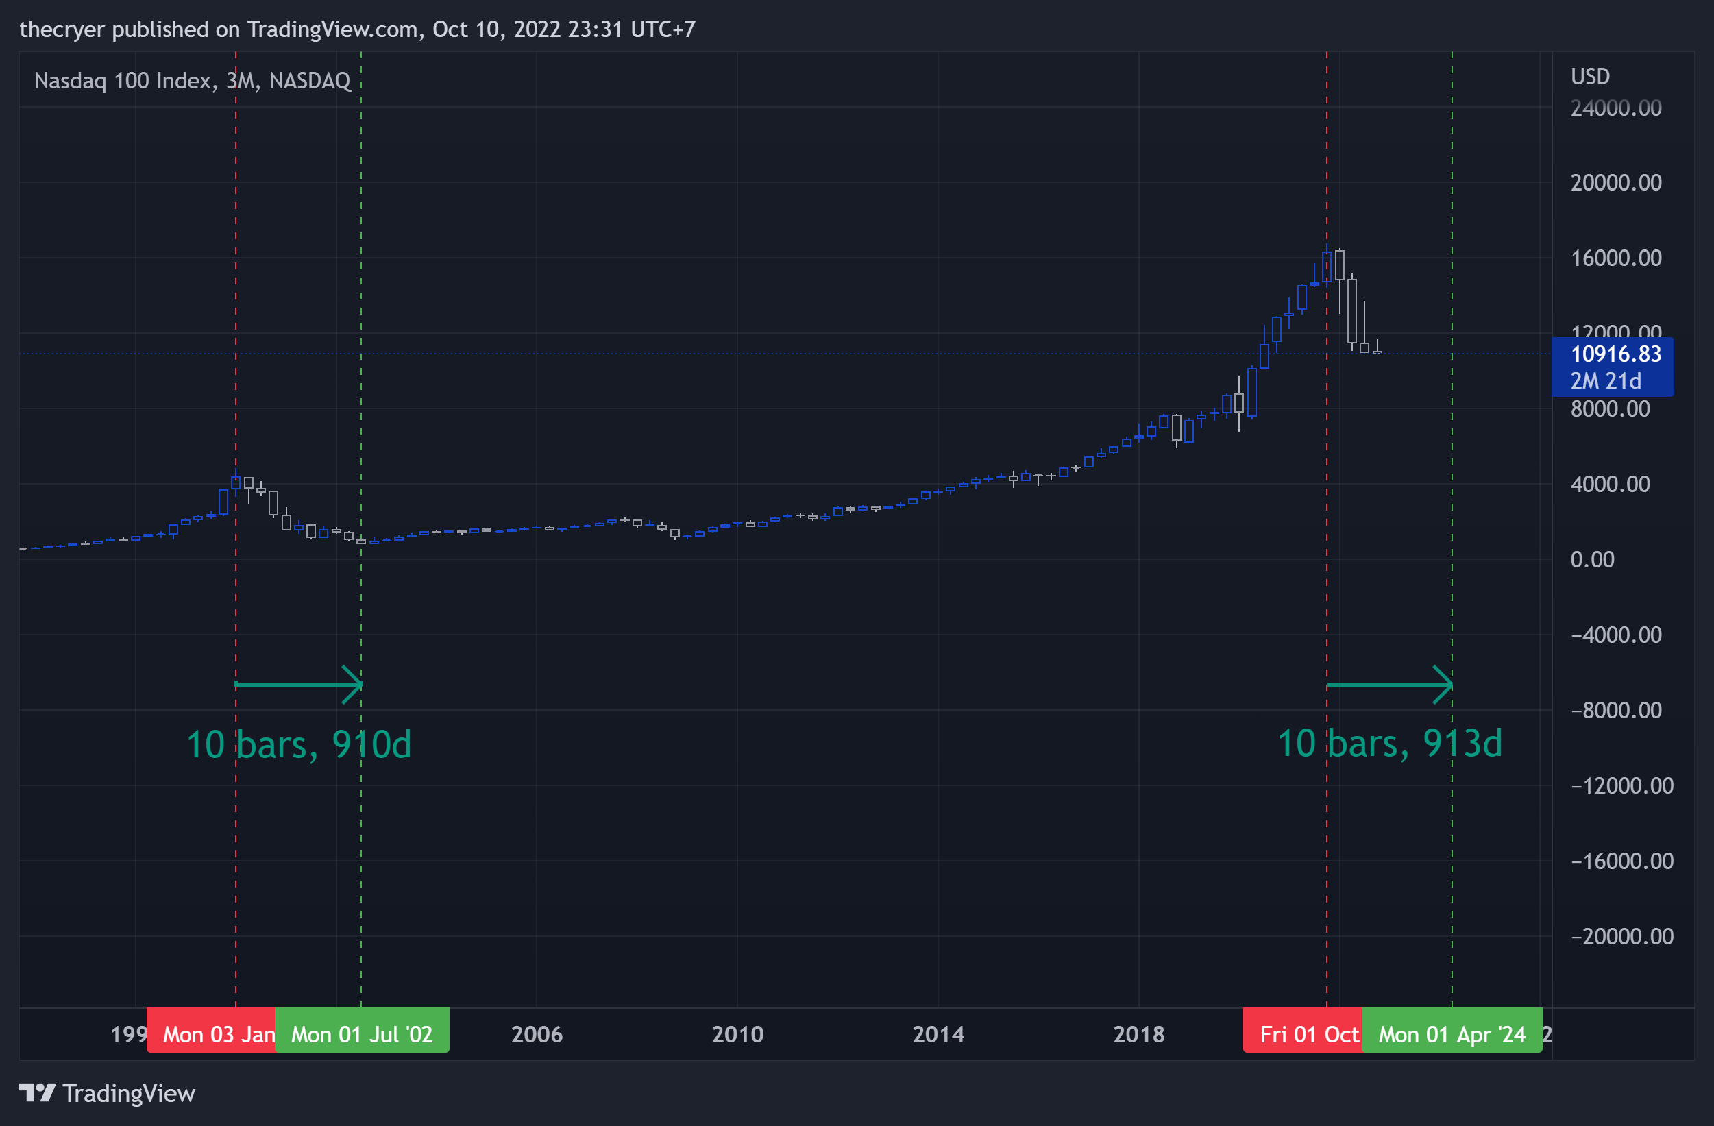
Task: Select the 'Nasdaq 100 Index, 3M, NASDAQ' title
Action: coord(193,80)
